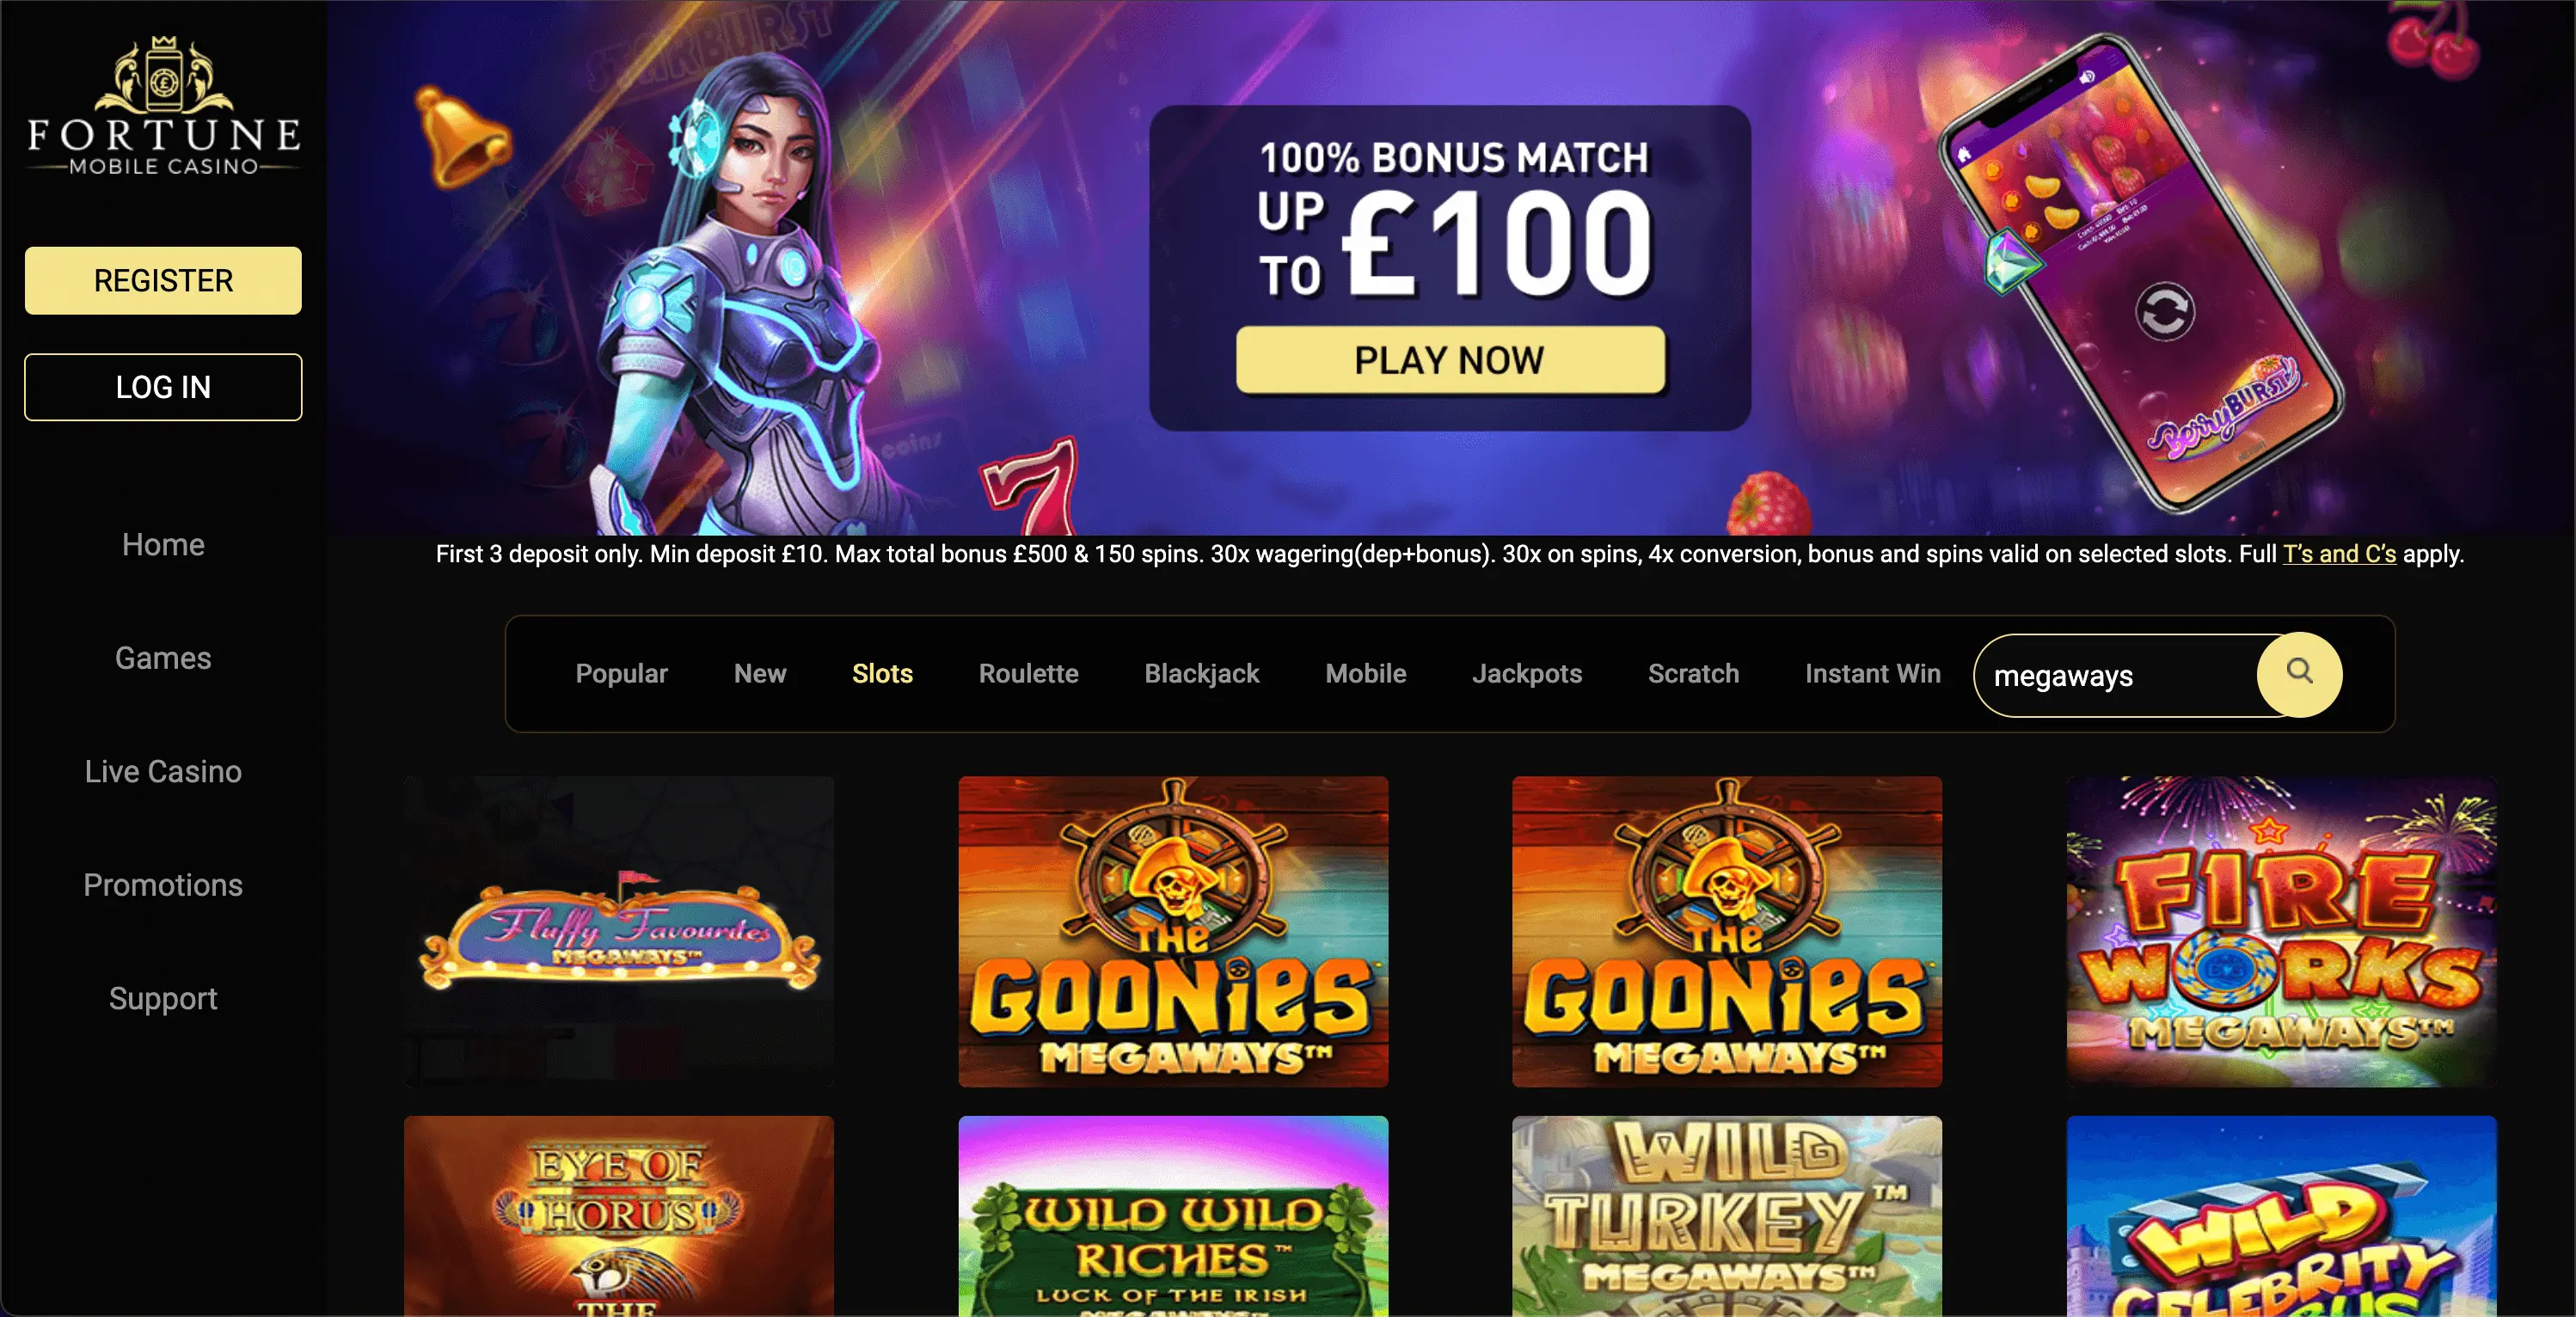2576x1317 pixels.
Task: Click the REGISTER button
Action: (x=163, y=280)
